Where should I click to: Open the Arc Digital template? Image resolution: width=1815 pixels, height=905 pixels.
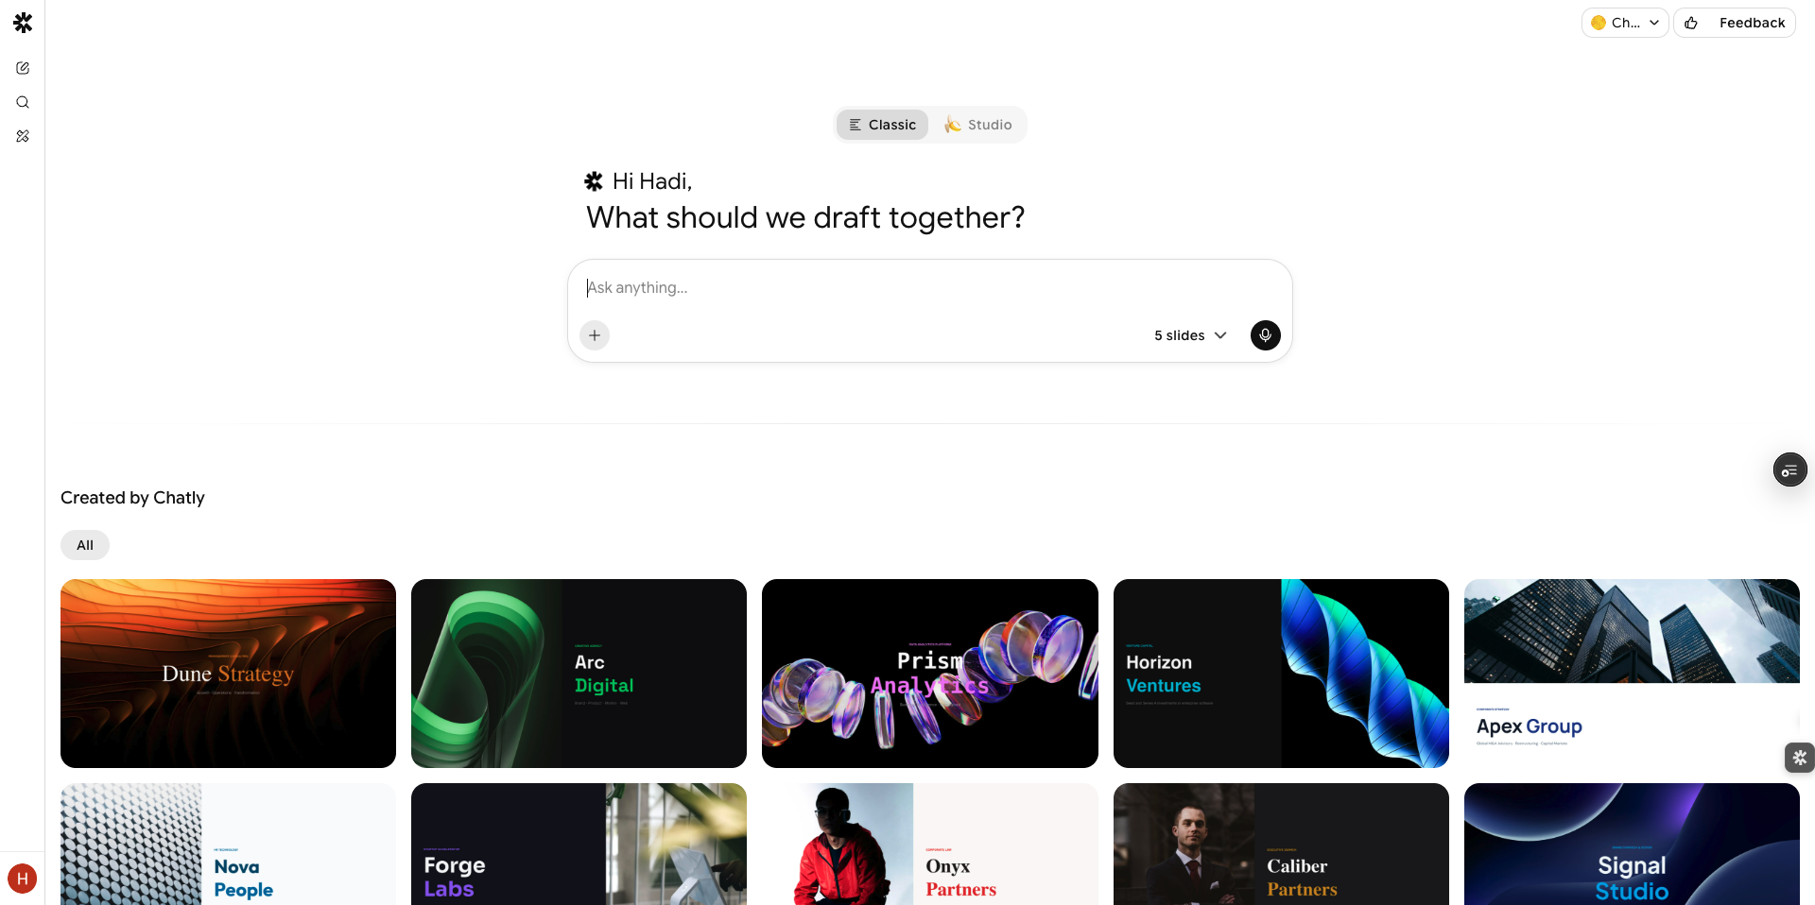(579, 674)
